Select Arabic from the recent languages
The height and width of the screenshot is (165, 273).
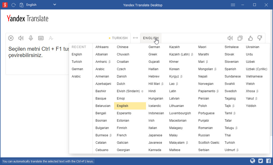tap(76, 76)
